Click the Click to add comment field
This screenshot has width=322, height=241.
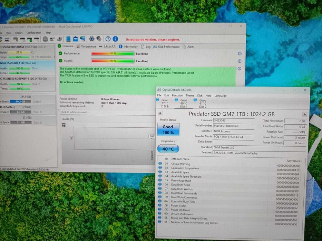pyautogui.click(x=107, y=112)
